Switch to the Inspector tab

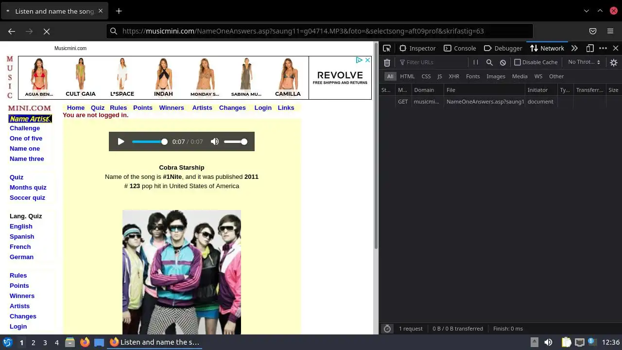pyautogui.click(x=417, y=48)
